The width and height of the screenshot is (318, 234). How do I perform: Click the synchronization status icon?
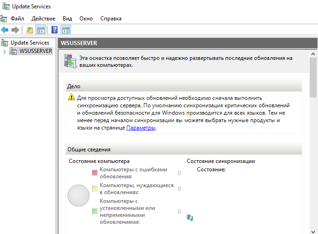190,217
